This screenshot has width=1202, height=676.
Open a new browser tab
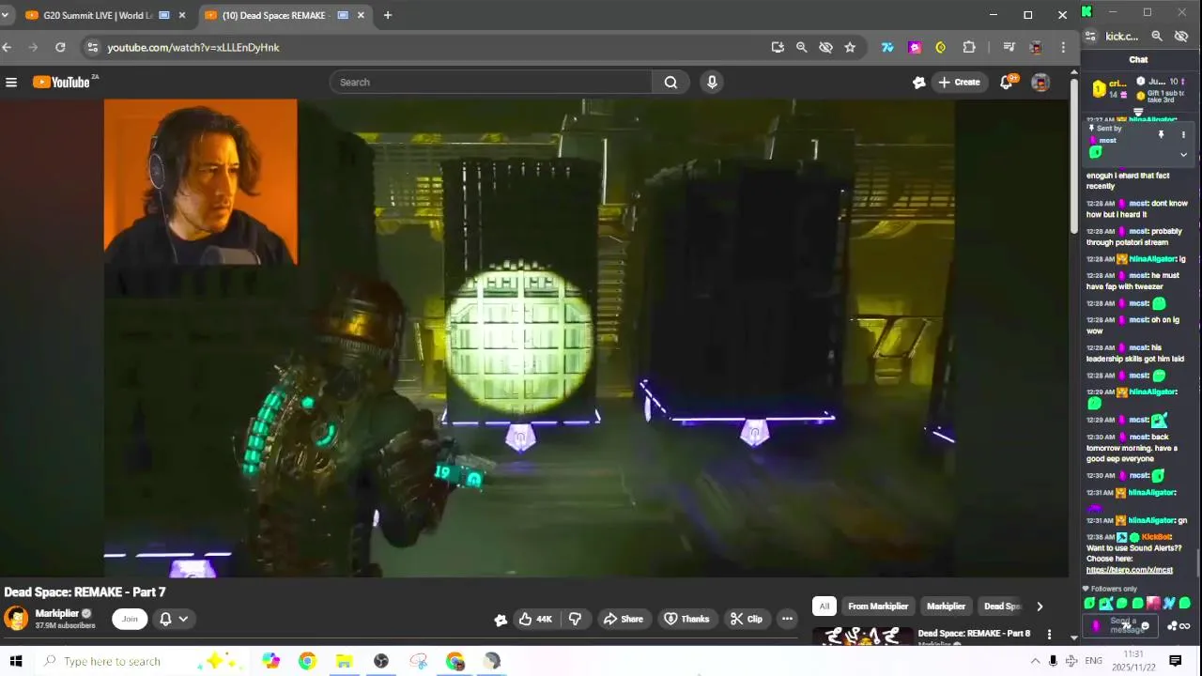388,15
